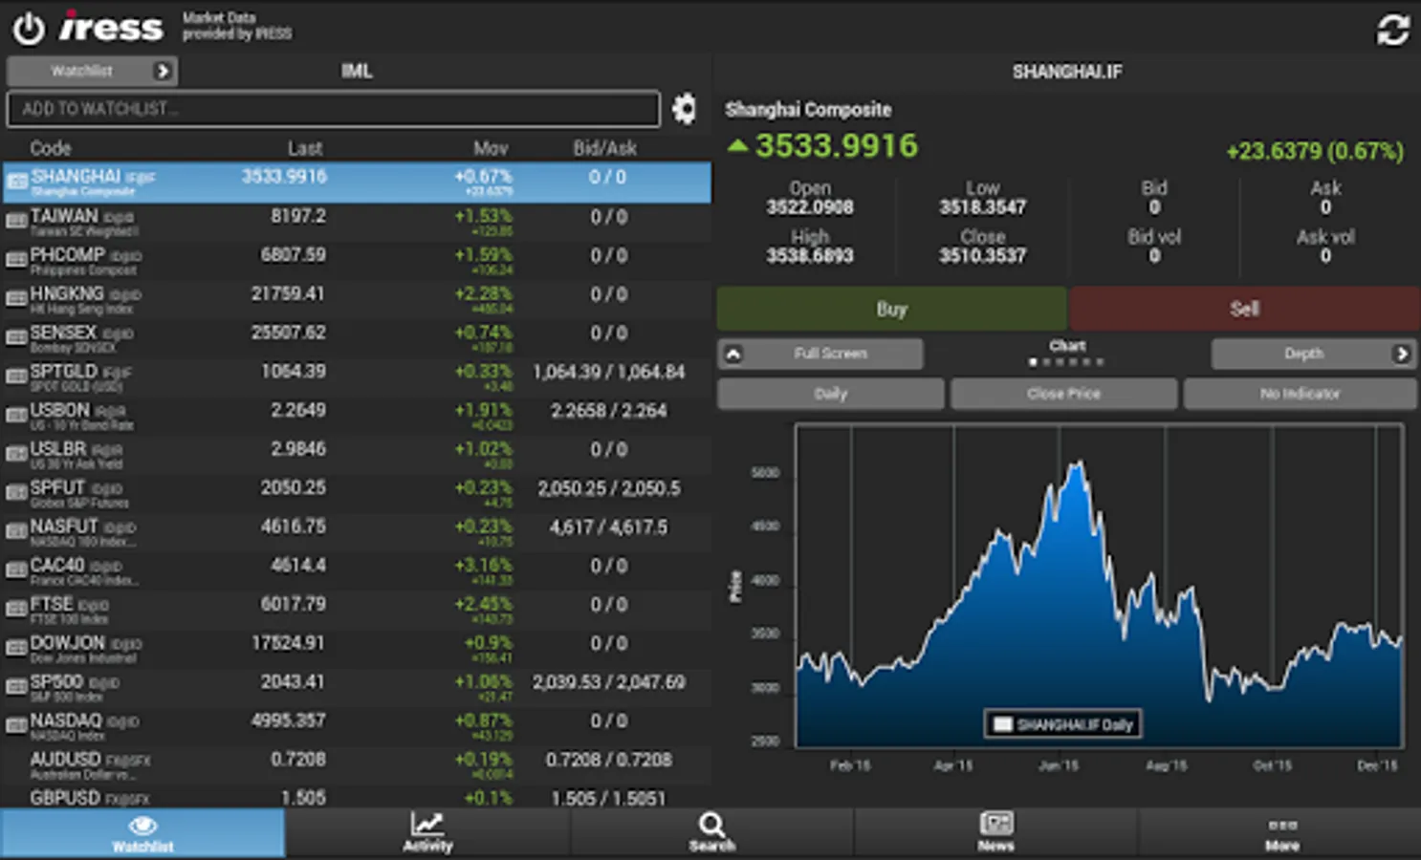The height and width of the screenshot is (860, 1421).
Task: Open the Close Price chart type dropdown
Action: click(1063, 394)
